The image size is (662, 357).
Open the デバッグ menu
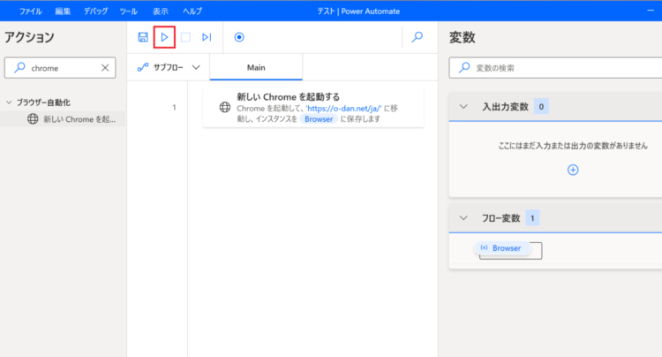tap(95, 11)
